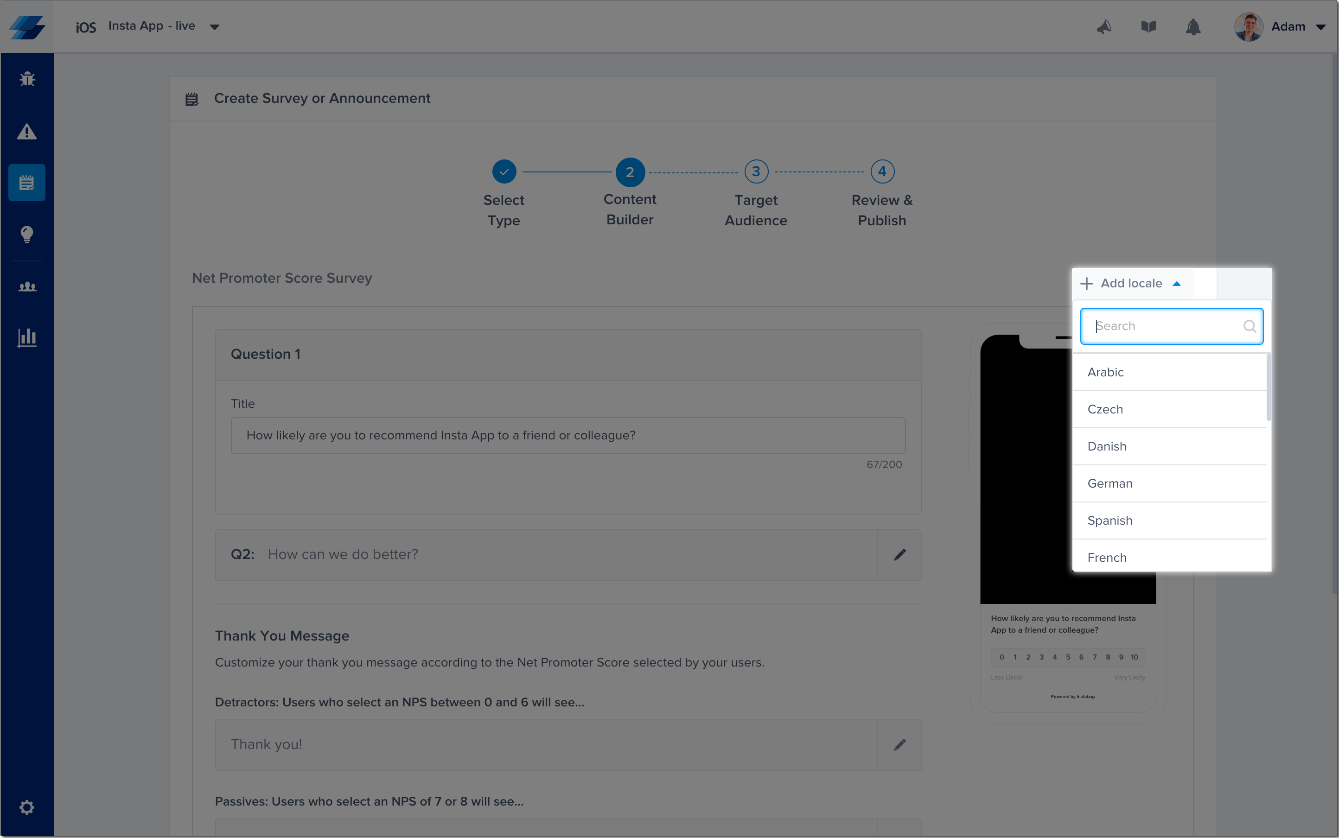Open the Crashes warning triangle icon
Screen dimensions: 1339x838
(x=26, y=131)
